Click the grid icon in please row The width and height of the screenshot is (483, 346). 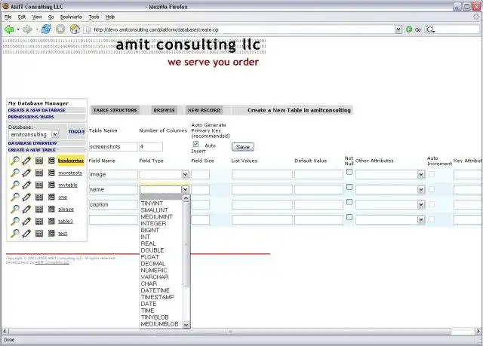[39, 209]
